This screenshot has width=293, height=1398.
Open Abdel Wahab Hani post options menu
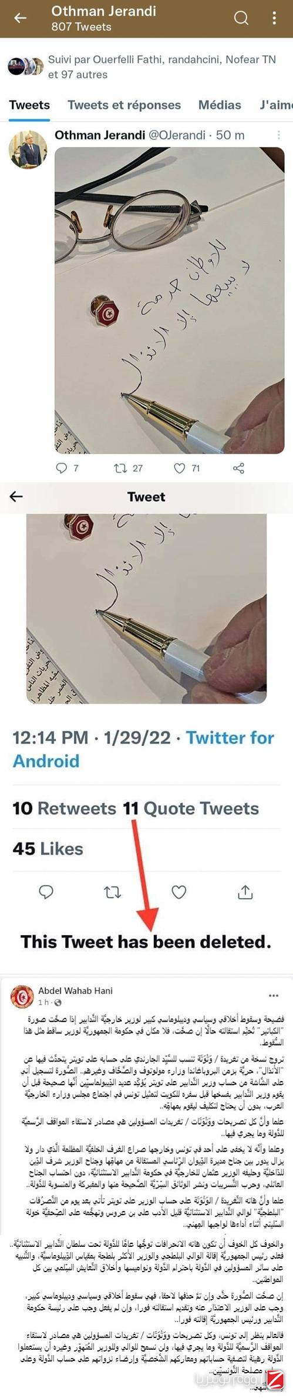[274, 996]
